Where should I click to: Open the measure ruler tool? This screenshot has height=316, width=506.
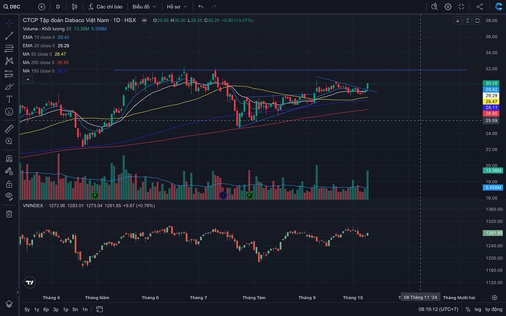click(x=8, y=127)
